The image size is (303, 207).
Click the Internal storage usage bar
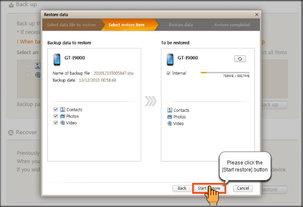click(x=225, y=73)
